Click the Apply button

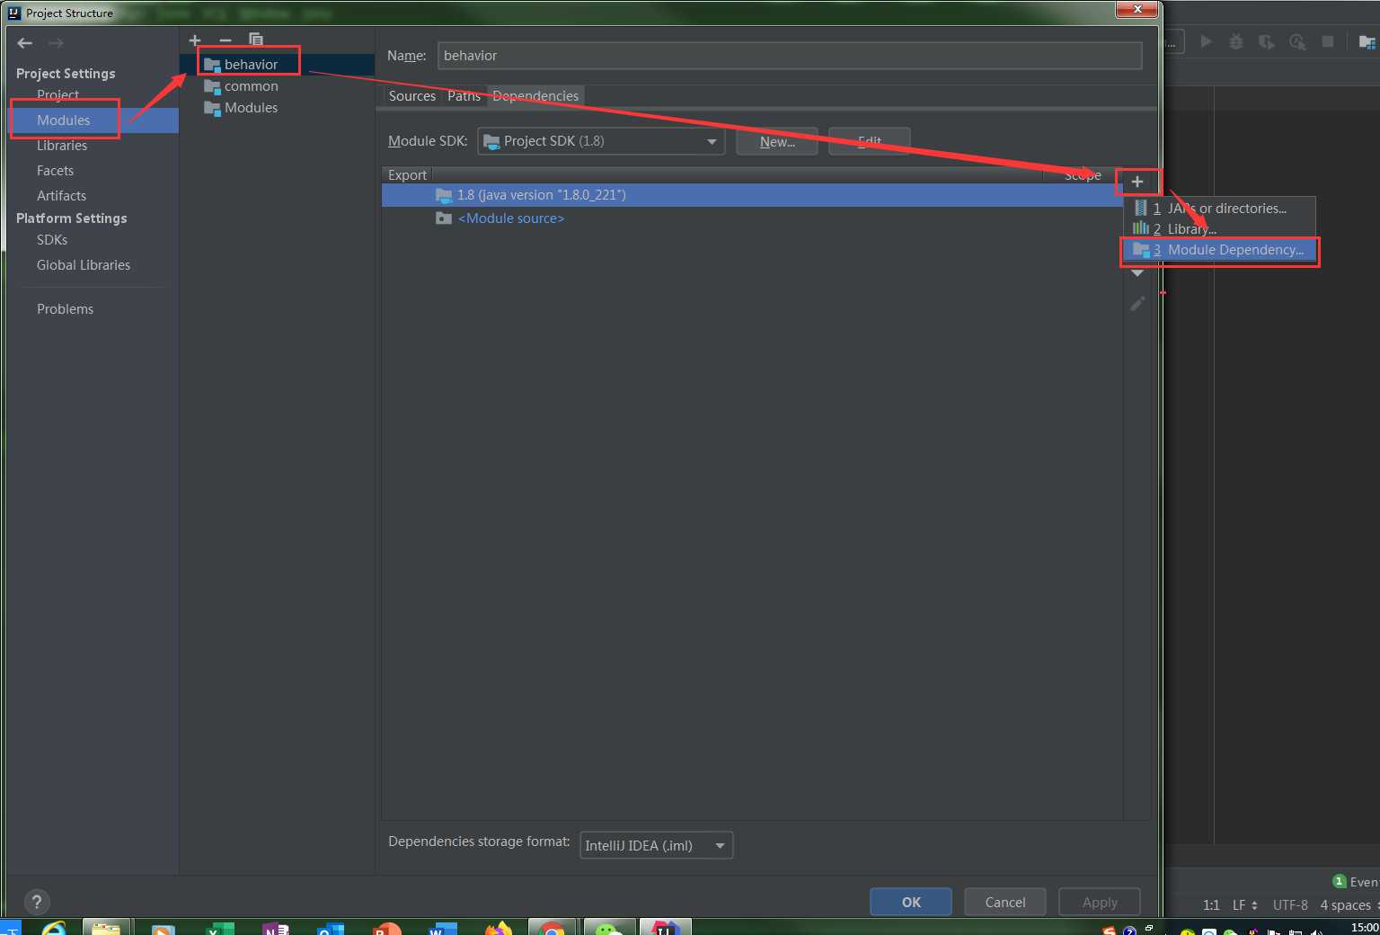point(1100,902)
